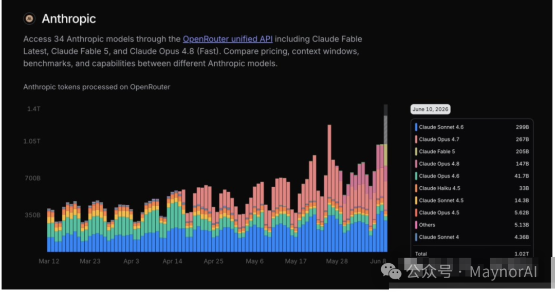Click the tallest bar near May 28
Image resolution: width=555 pixels, height=294 pixels.
329,188
